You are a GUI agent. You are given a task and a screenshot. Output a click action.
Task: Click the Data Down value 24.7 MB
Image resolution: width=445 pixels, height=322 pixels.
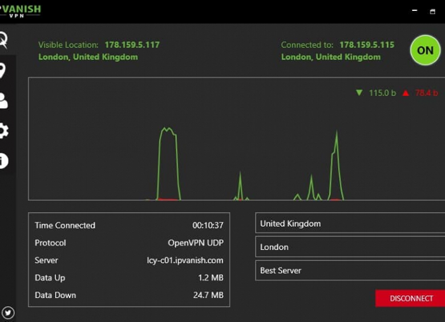point(208,295)
